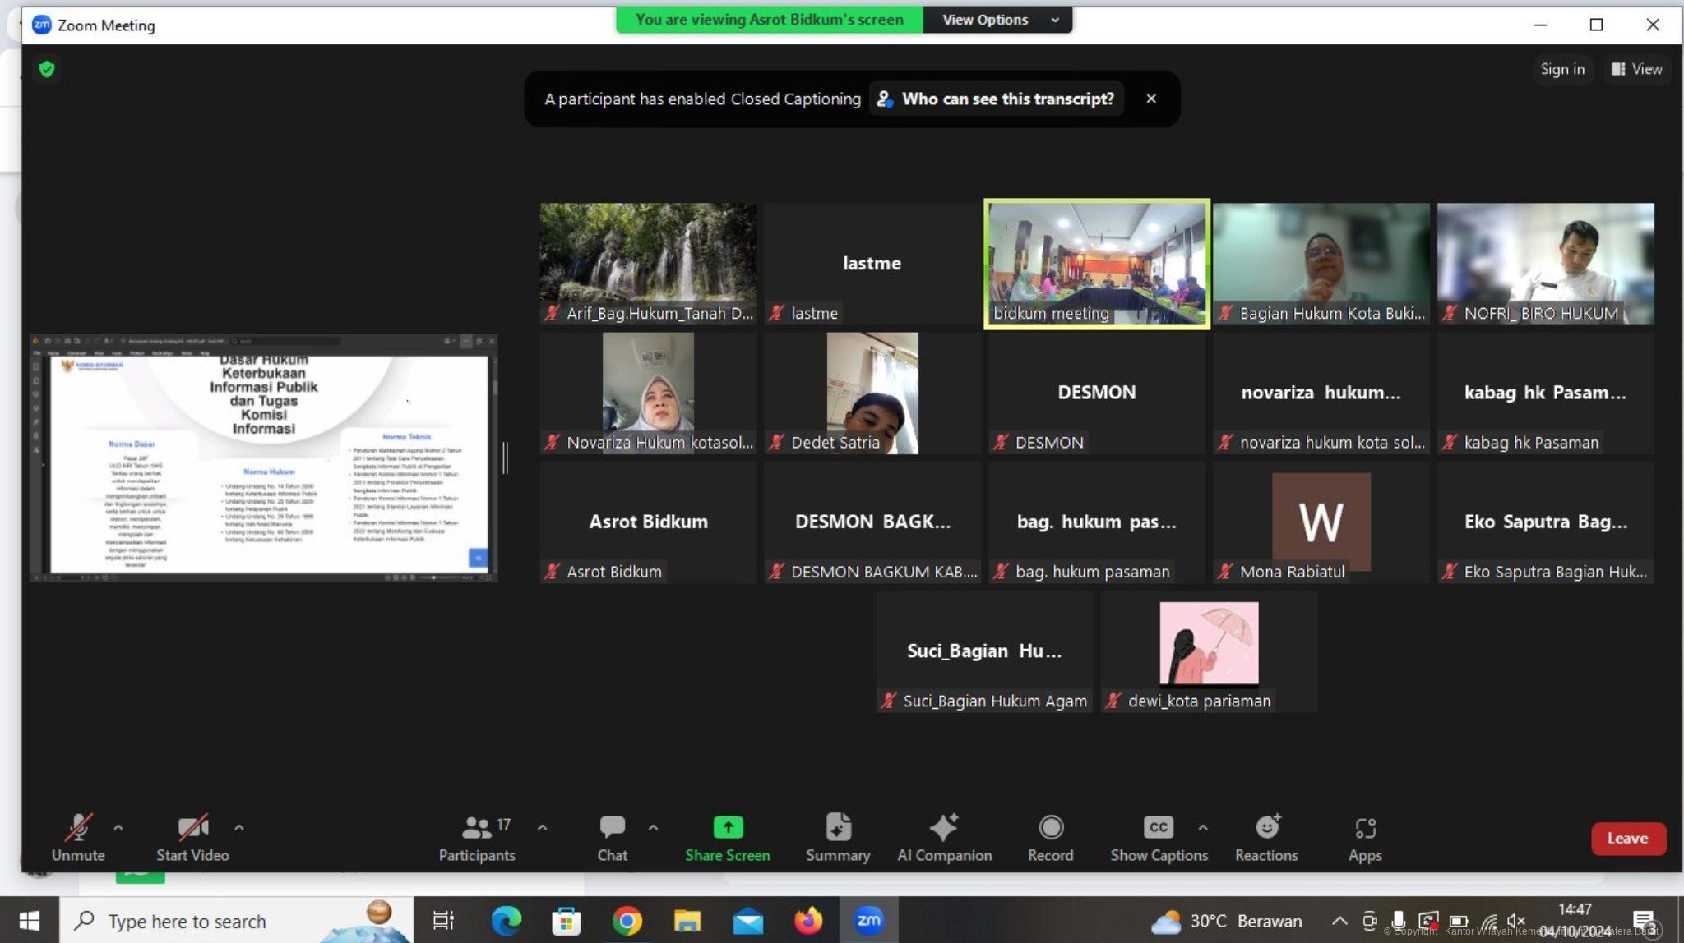Toggle Show Captions
This screenshot has height=943, width=1684.
[1159, 837]
